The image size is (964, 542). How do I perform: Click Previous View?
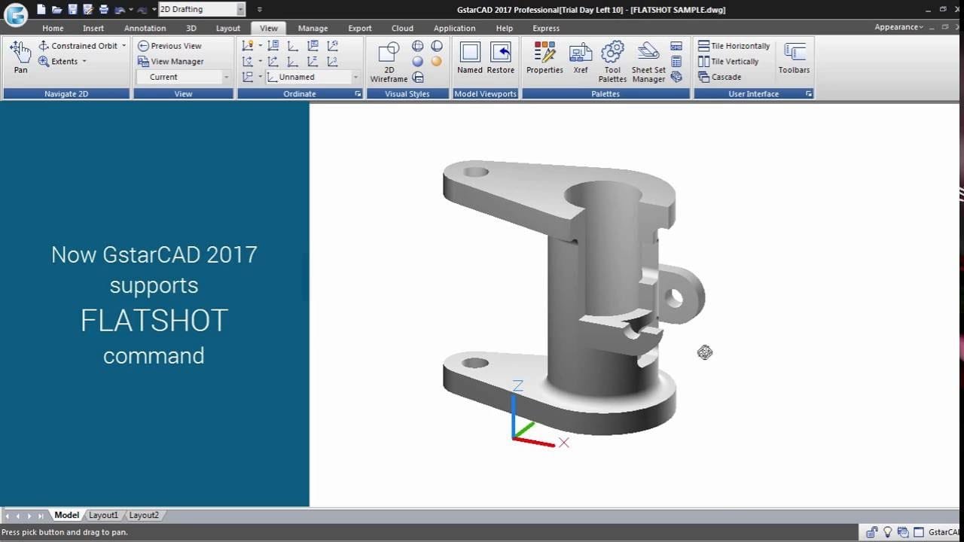(169, 46)
